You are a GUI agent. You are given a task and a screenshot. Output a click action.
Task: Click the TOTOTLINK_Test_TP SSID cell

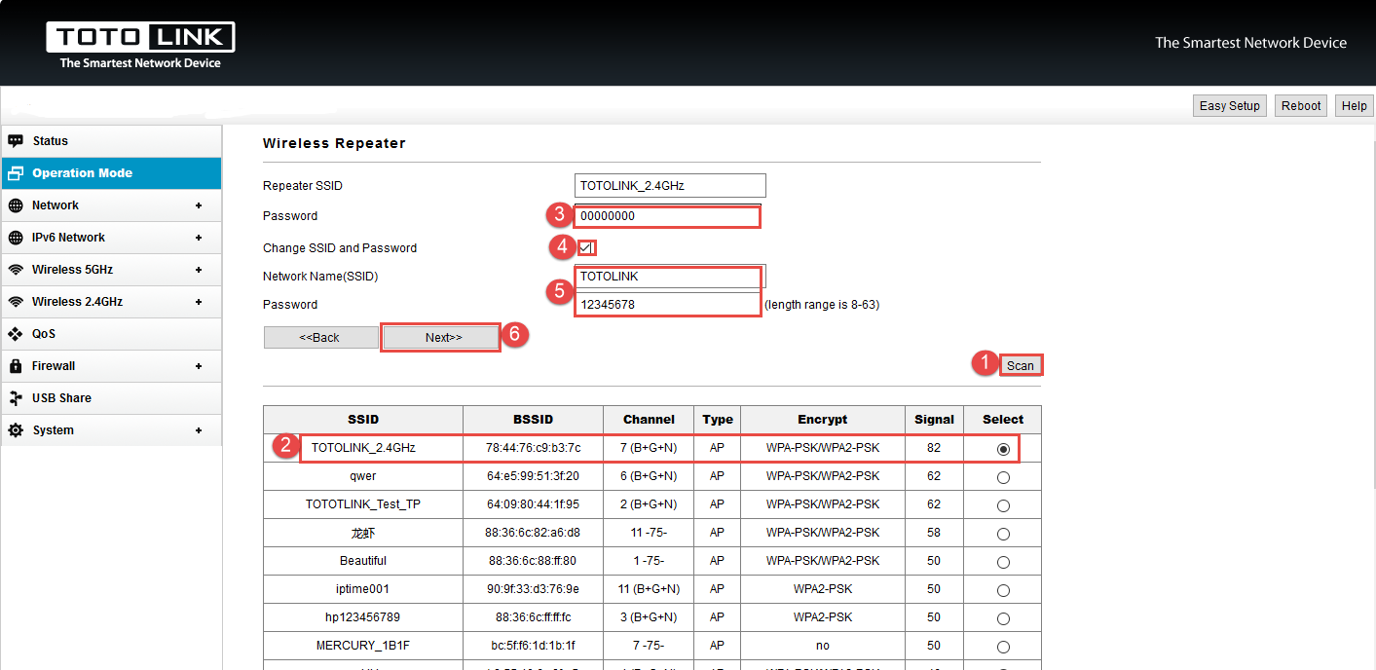tap(363, 504)
